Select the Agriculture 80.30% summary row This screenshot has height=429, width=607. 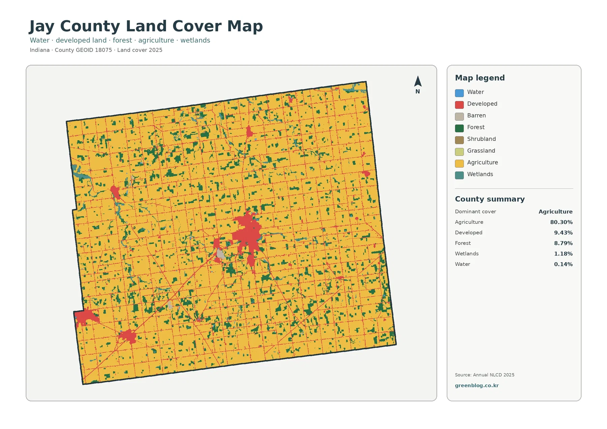pyautogui.click(x=514, y=222)
